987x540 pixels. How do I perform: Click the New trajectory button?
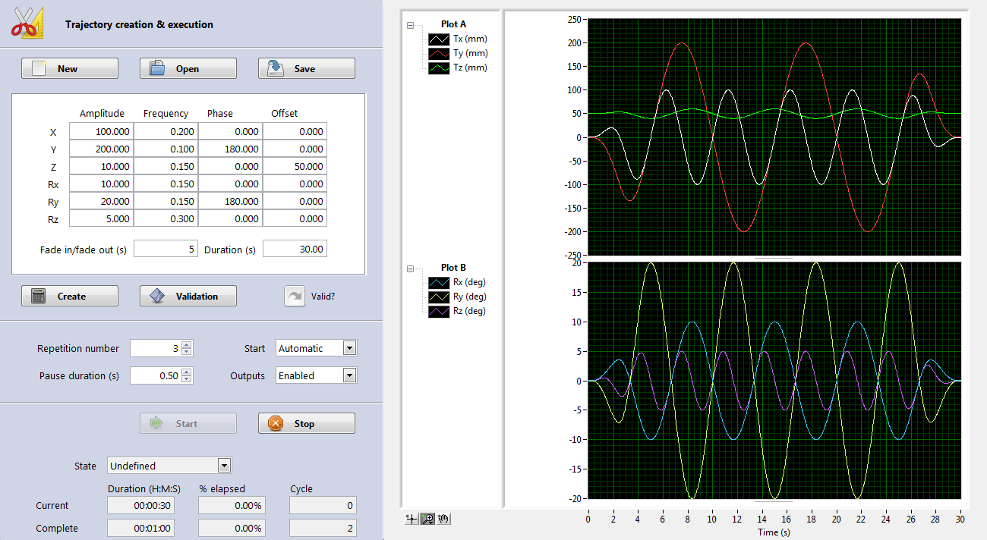point(70,68)
